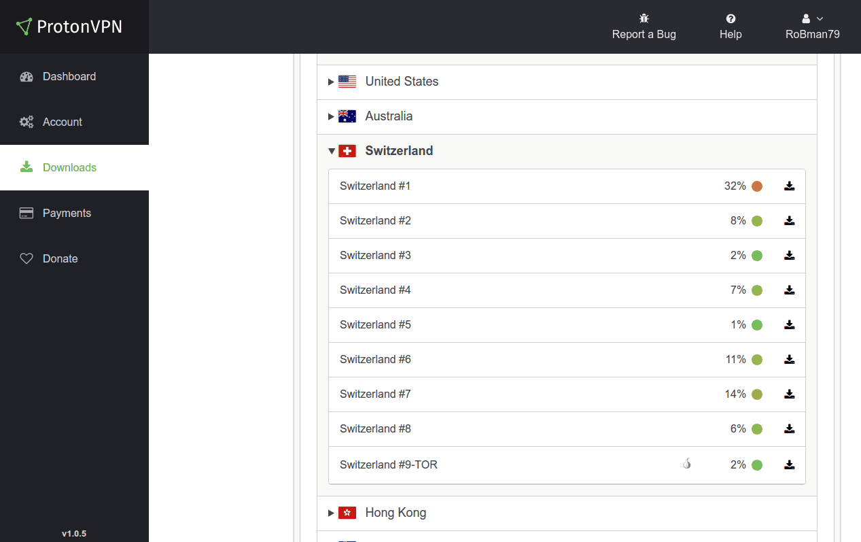Screen dimensions: 861x542
Task: Expand the United States server list
Action: click(x=331, y=82)
